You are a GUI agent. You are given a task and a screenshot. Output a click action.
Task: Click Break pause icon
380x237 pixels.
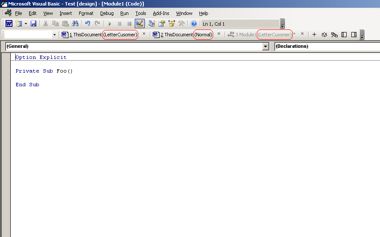119,24
